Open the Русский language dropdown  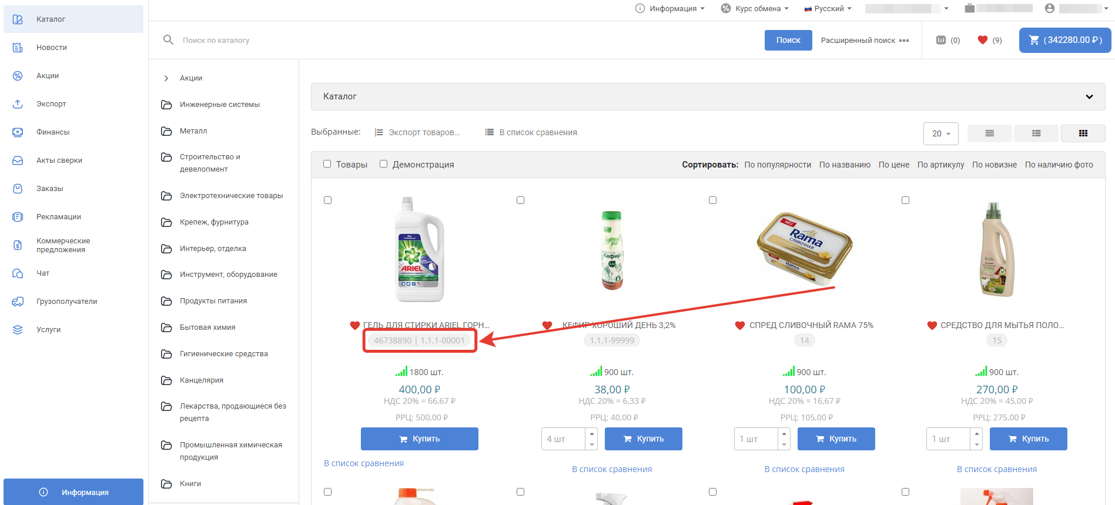(x=828, y=8)
